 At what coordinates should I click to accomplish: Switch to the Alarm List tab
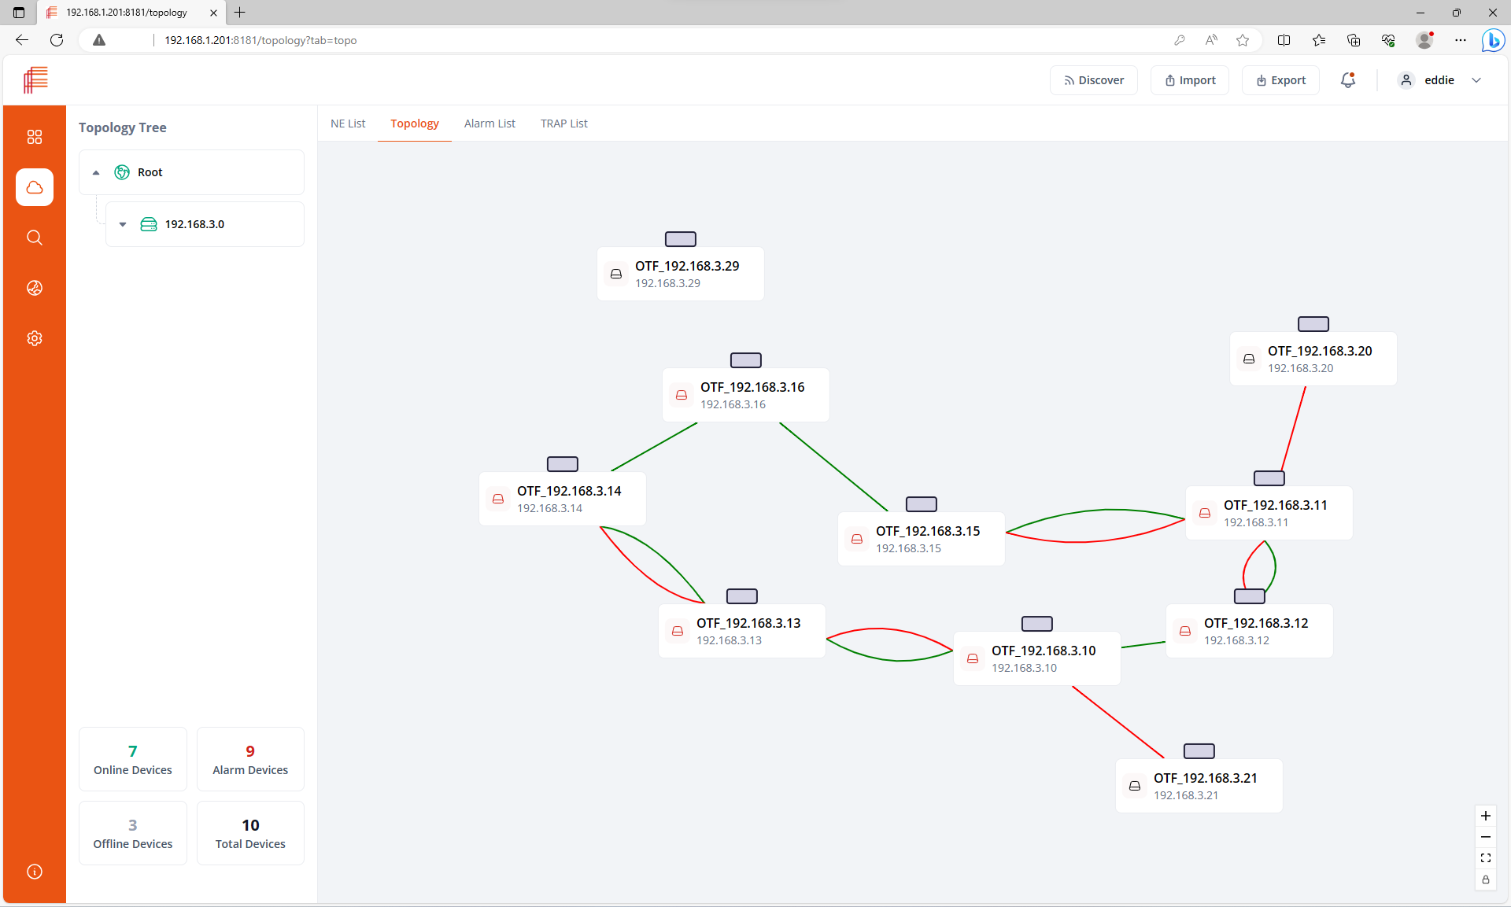click(x=490, y=124)
